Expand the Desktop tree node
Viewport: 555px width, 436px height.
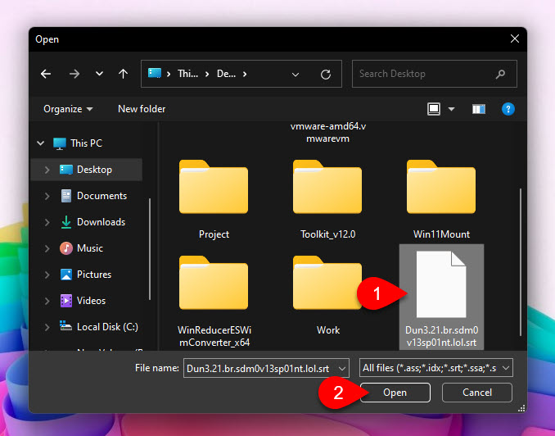47,170
